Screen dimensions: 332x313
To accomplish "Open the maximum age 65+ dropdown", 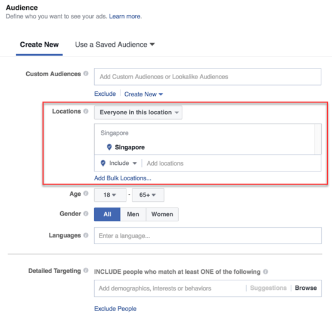I will tap(148, 195).
